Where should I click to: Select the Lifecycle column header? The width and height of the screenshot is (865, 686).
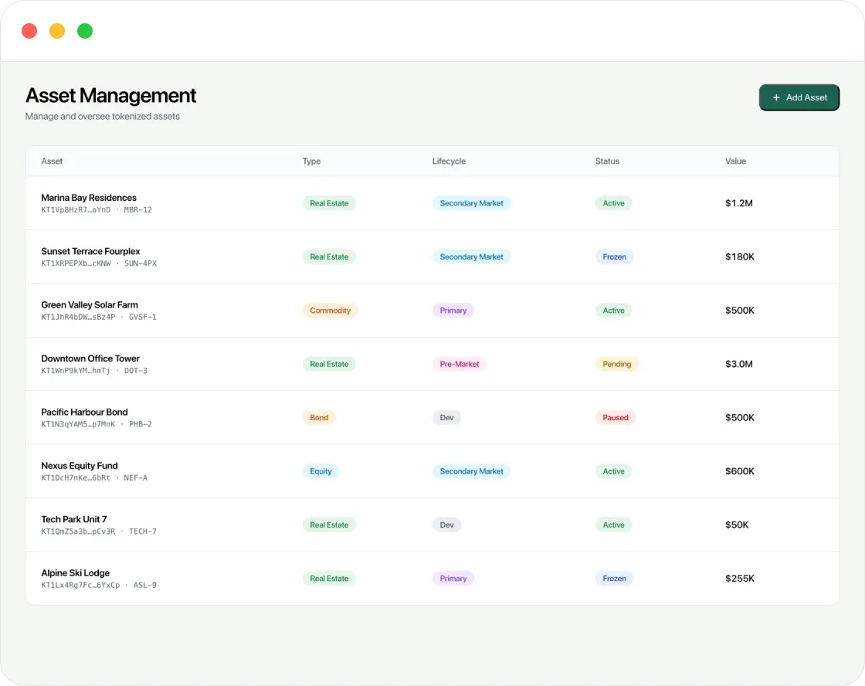pyautogui.click(x=449, y=161)
